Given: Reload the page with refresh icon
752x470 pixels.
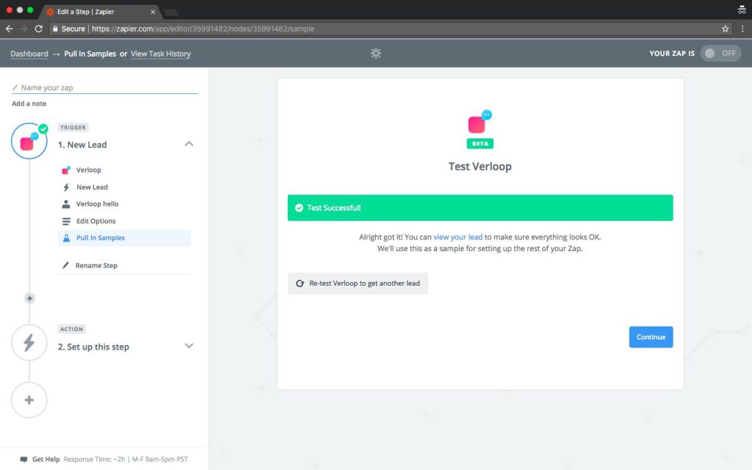Looking at the screenshot, I should (x=39, y=29).
